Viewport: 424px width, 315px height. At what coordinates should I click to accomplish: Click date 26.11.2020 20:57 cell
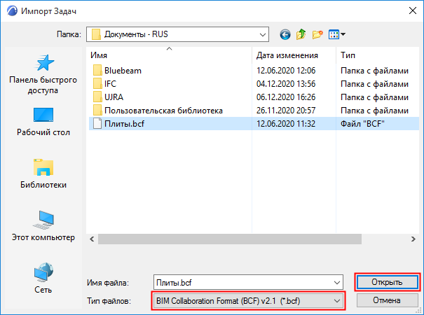286,111
